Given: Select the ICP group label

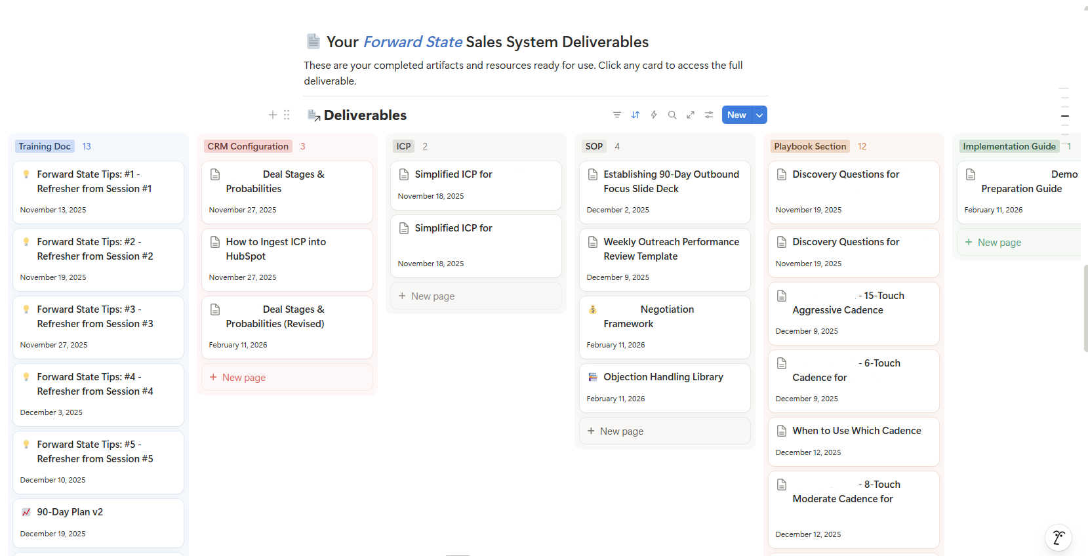Looking at the screenshot, I should tap(404, 146).
